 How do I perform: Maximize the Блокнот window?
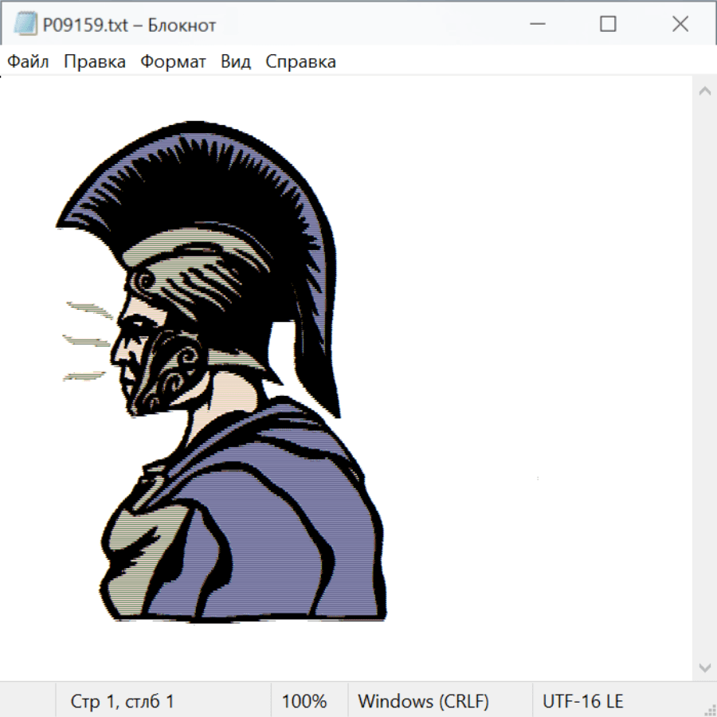tap(608, 25)
